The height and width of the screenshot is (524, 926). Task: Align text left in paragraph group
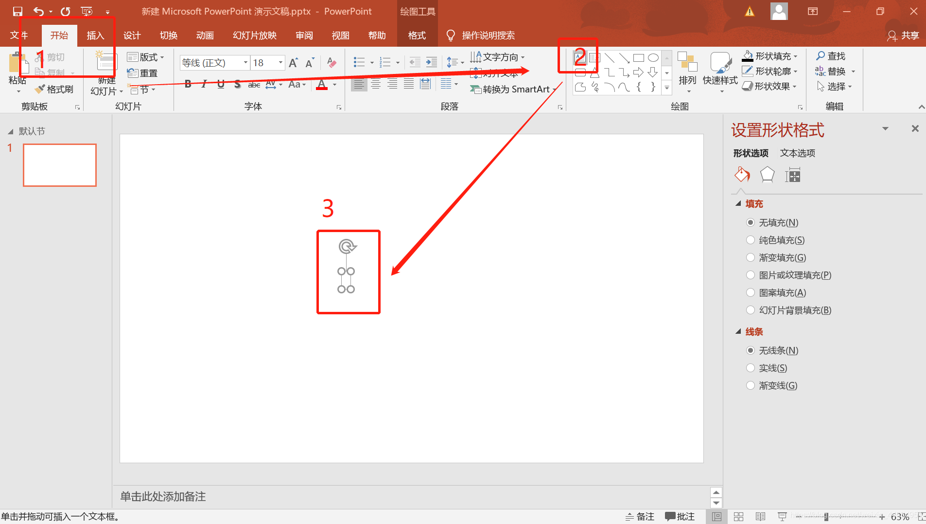359,84
